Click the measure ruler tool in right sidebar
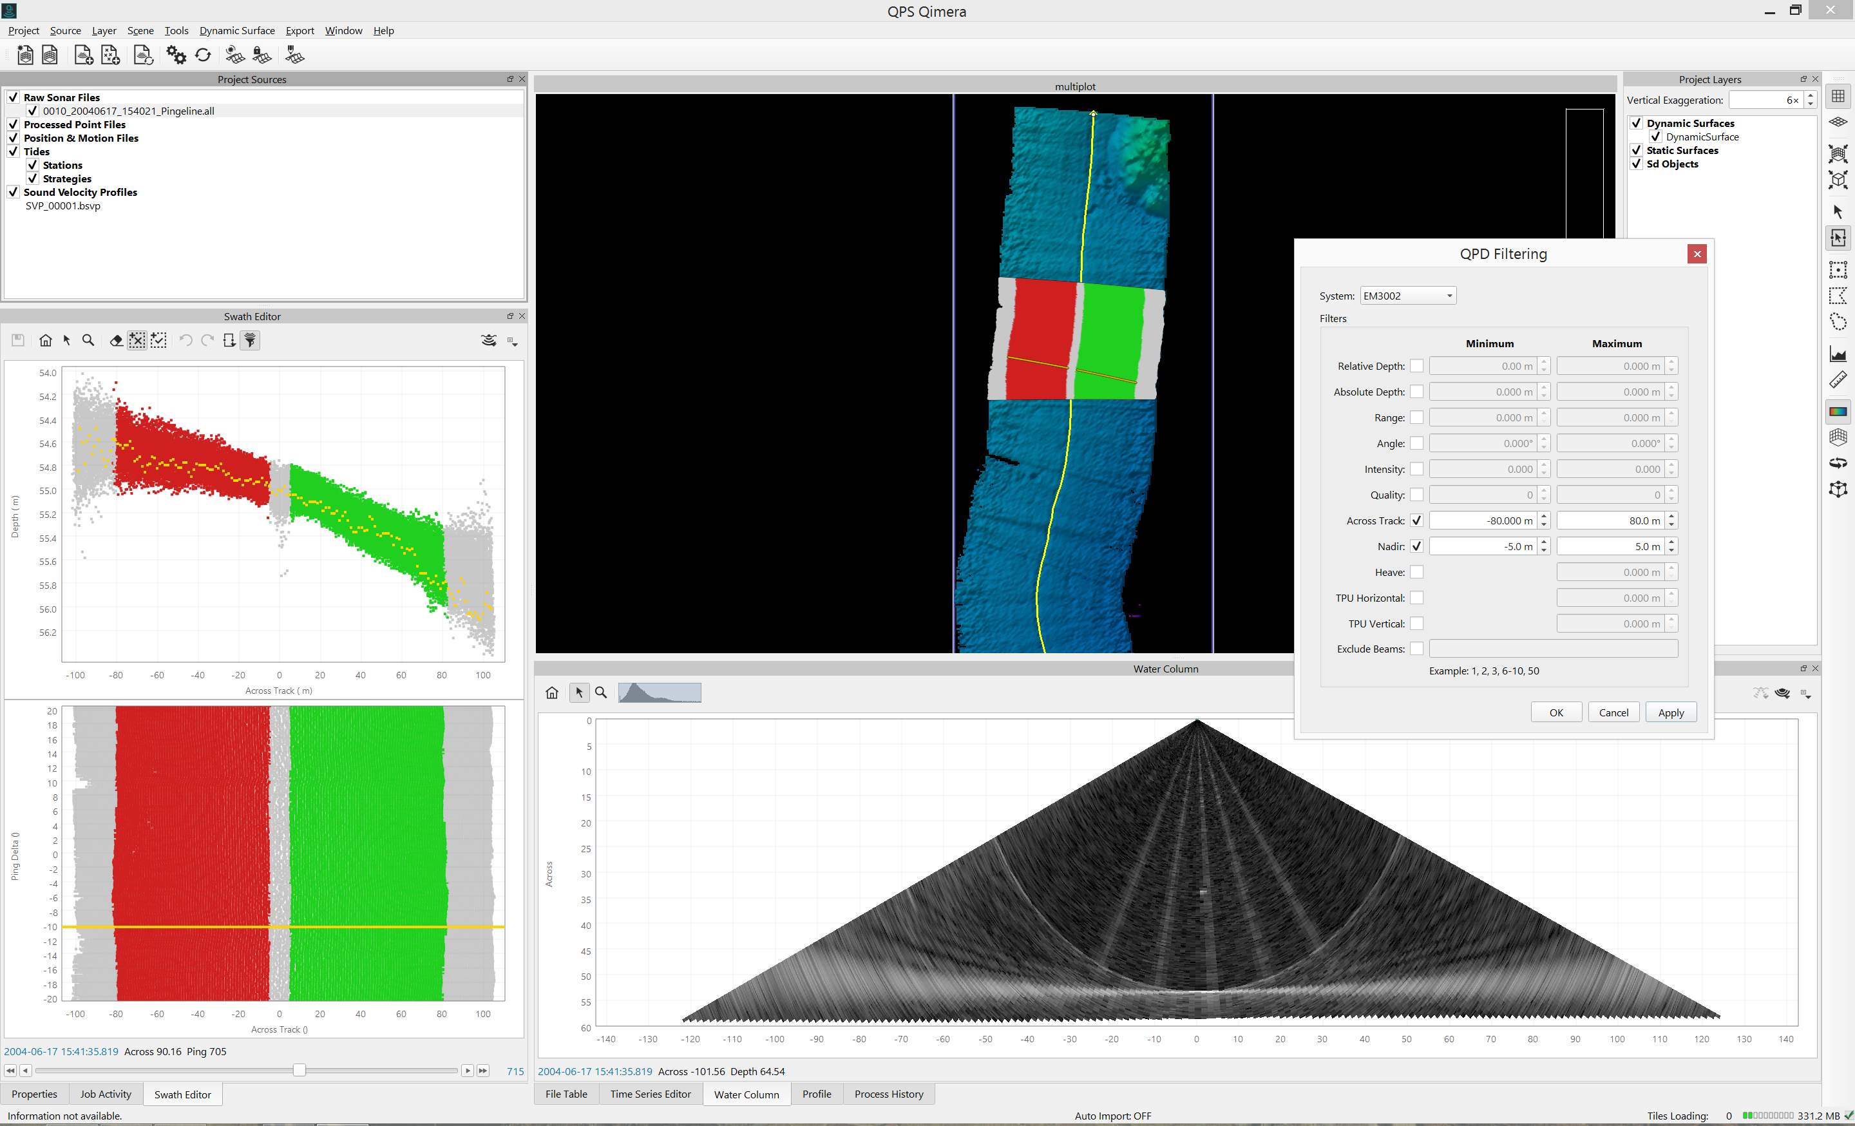Screen dimensions: 1855x1126 pos(1838,380)
